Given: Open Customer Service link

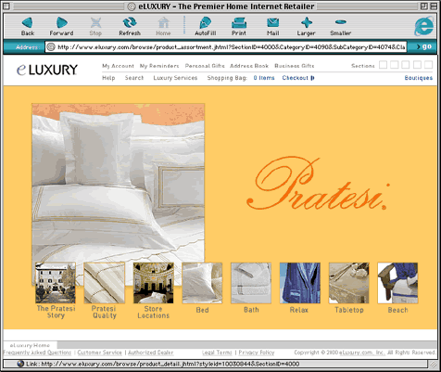Looking at the screenshot, I should click(99, 353).
